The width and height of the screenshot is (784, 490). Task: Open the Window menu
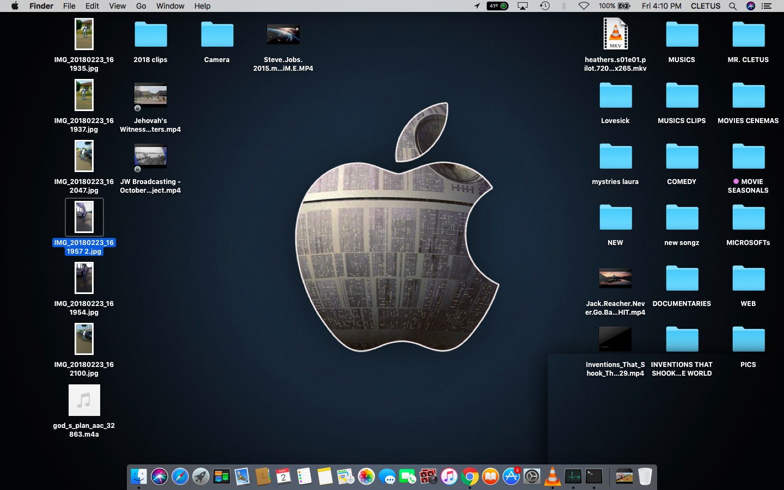170,6
